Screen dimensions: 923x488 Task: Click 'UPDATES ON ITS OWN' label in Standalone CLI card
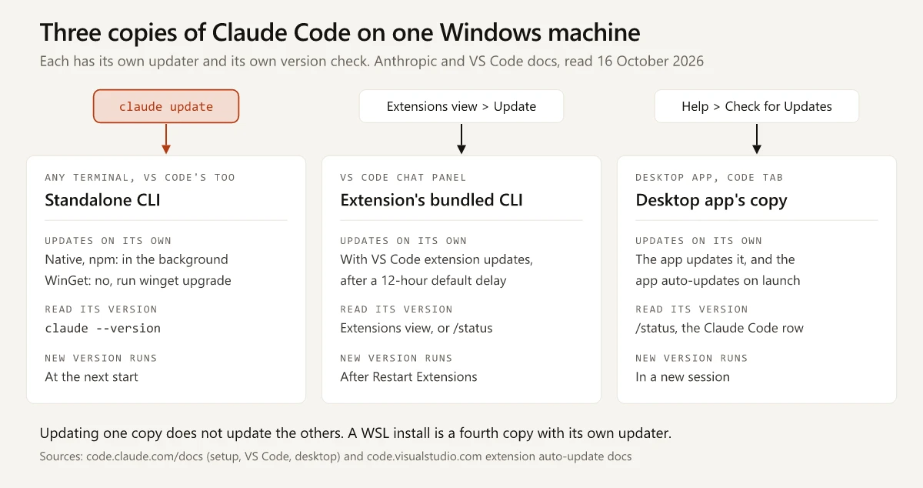108,240
